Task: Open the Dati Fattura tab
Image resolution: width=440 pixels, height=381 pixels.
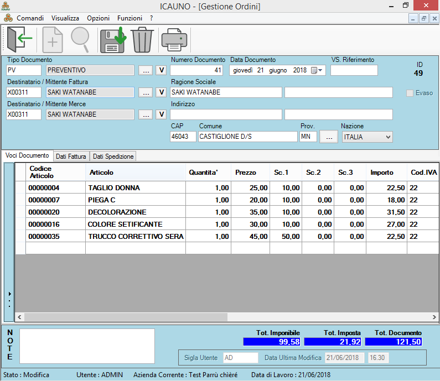Action: (x=71, y=156)
